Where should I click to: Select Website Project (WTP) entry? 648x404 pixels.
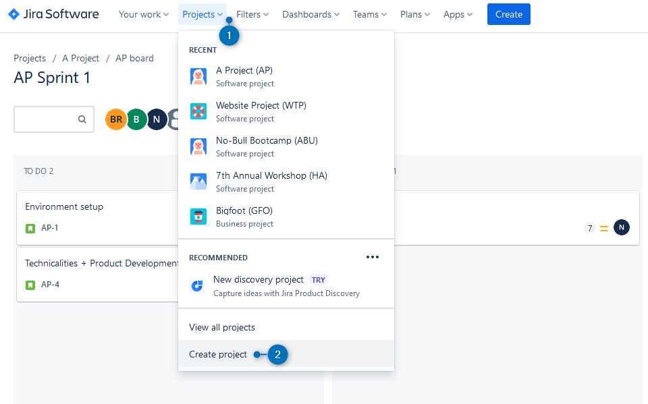pyautogui.click(x=286, y=111)
